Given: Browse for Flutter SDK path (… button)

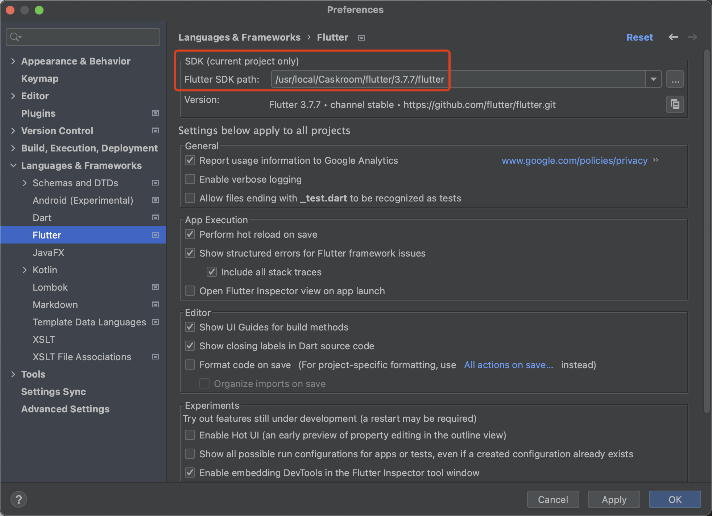Looking at the screenshot, I should [x=675, y=79].
